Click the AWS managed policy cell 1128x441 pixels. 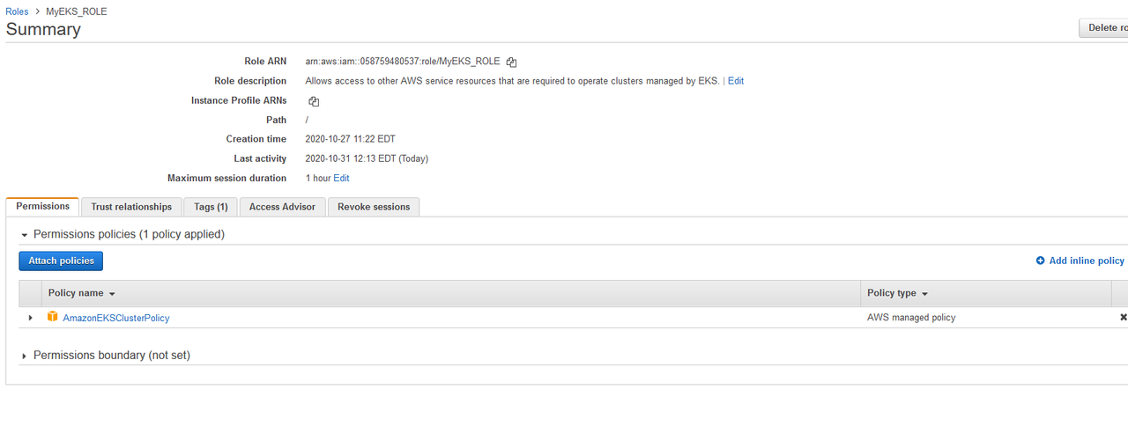(x=911, y=317)
